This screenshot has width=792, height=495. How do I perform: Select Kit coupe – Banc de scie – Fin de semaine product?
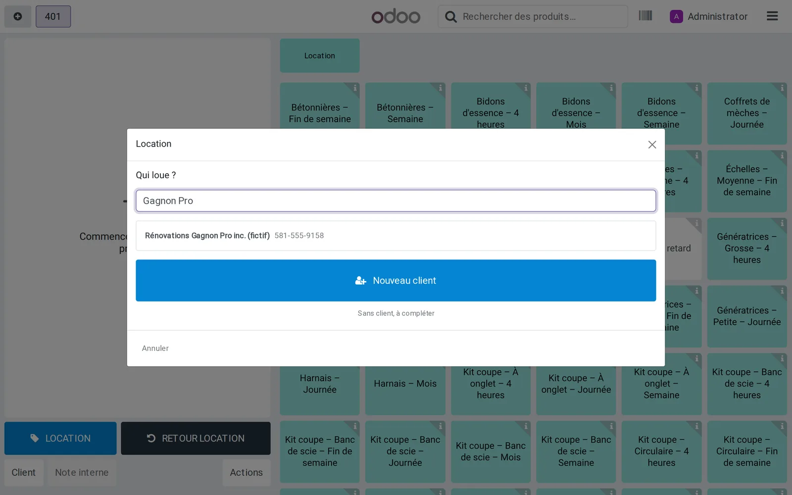320,451
